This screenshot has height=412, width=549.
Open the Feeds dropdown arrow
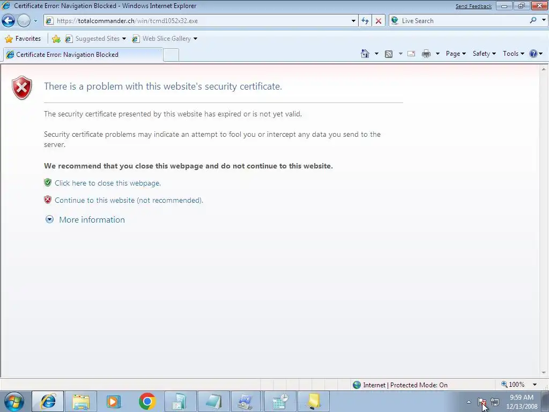point(400,54)
